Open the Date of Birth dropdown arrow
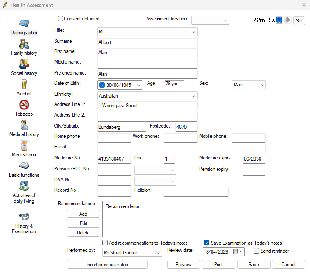This screenshot has height=276, width=310. coord(139,85)
